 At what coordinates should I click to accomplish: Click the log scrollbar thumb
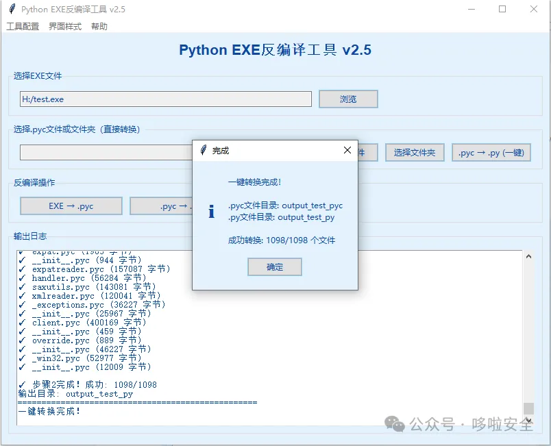pyautogui.click(x=528, y=408)
